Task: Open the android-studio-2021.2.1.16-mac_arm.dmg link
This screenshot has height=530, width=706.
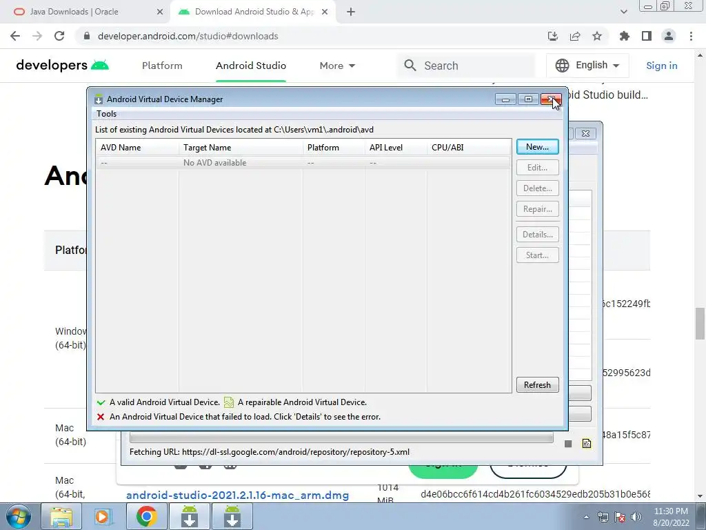Action: click(237, 495)
